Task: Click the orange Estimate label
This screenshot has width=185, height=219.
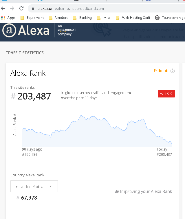Action: 162,71
